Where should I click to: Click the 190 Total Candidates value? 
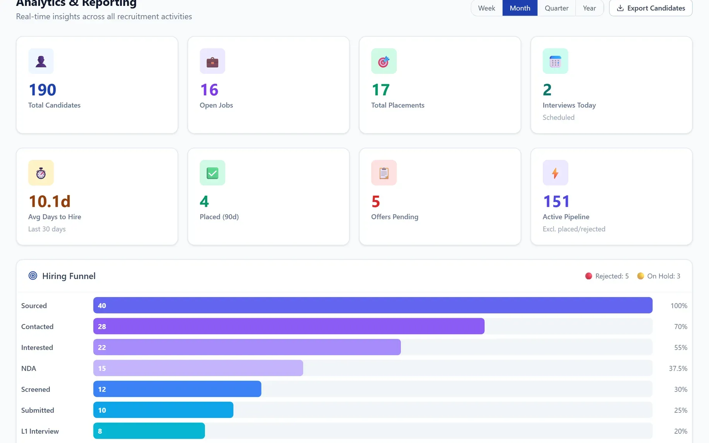[42, 90]
